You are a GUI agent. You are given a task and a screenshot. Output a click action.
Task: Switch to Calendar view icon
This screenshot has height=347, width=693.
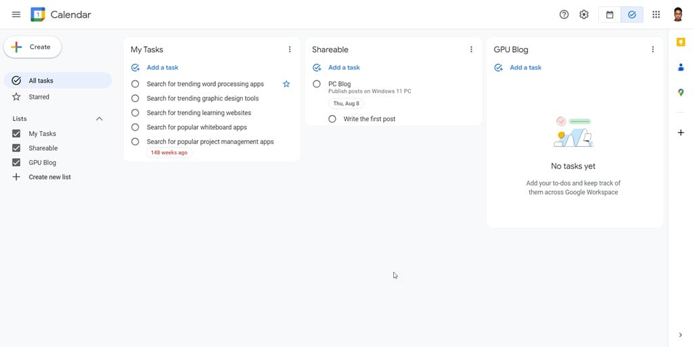tap(610, 15)
